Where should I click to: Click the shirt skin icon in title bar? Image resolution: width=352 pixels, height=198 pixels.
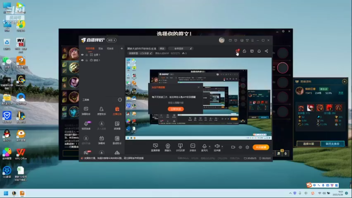pyautogui.click(x=247, y=40)
